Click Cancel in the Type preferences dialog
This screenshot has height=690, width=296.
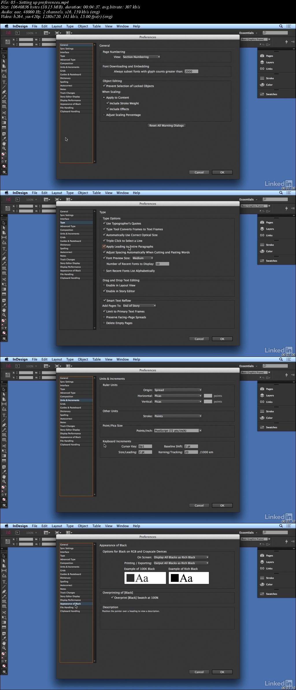199,339
